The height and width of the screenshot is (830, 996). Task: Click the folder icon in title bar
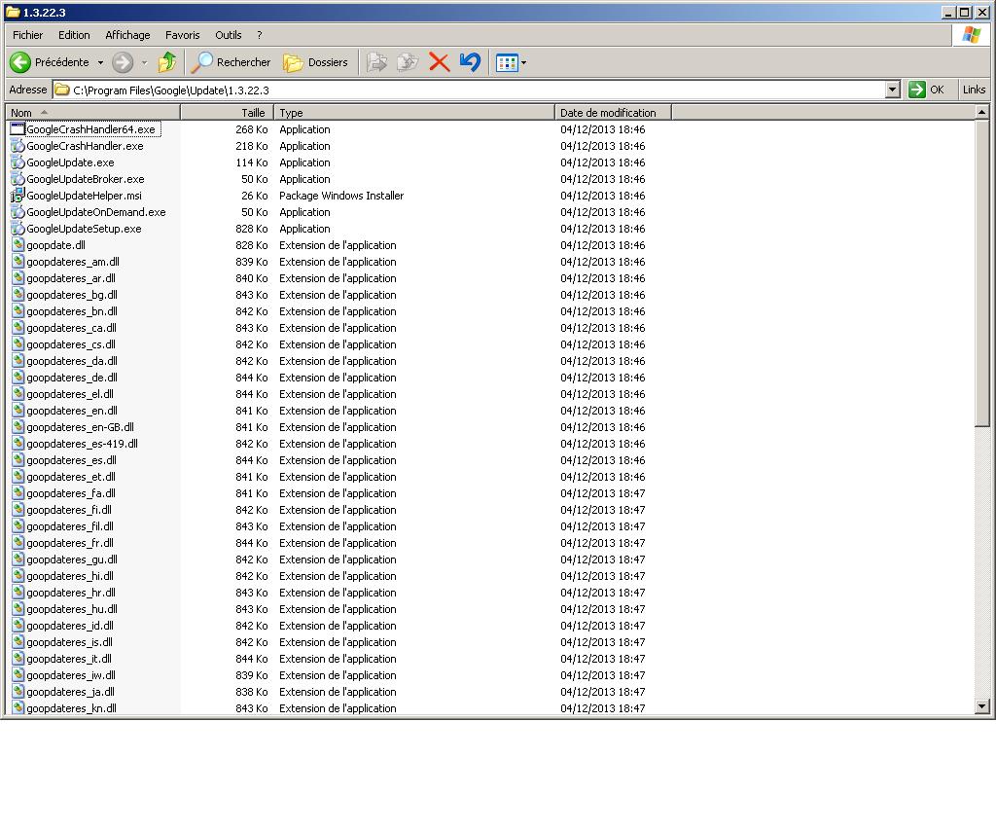pos(13,12)
